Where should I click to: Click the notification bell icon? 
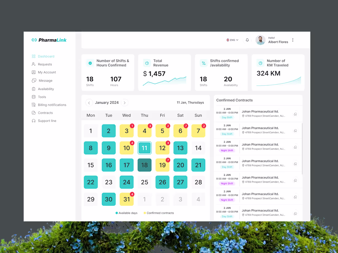[x=247, y=40]
